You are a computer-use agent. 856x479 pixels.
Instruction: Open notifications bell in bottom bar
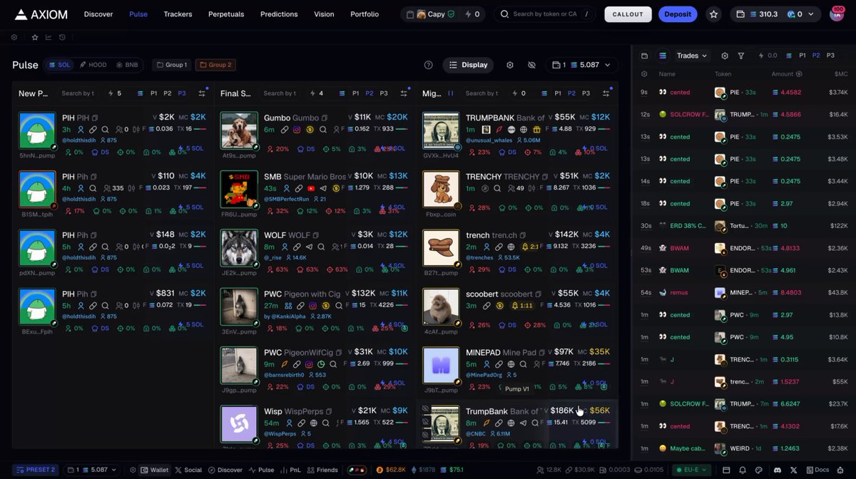[743, 470]
